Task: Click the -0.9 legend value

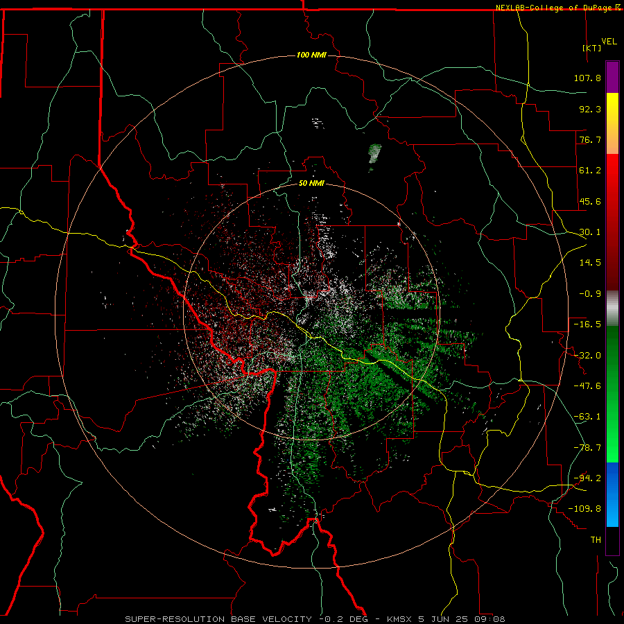Action: 590,294
